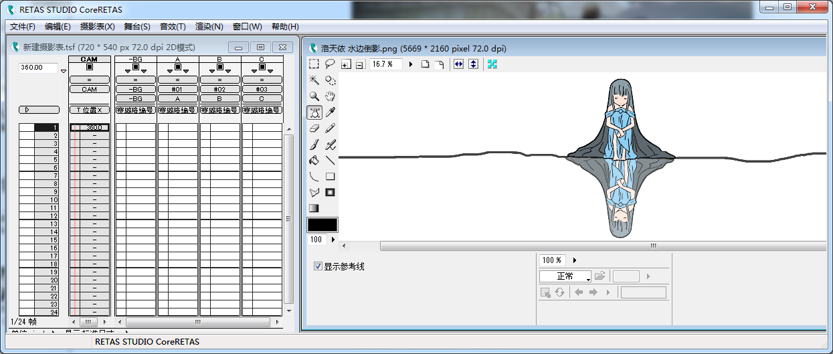
Task: Click the fit width horizontal arrows icon
Action: pyautogui.click(x=459, y=64)
